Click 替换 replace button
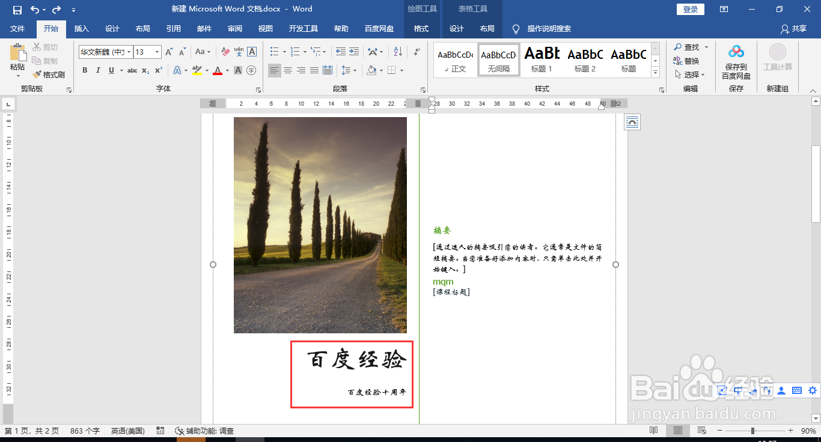This screenshot has height=442, width=821. coord(686,61)
